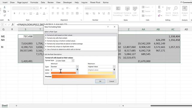The image size is (192, 108).
Task: Select 'Use a formula to determine which cells to format'
Action: pos(81,49)
